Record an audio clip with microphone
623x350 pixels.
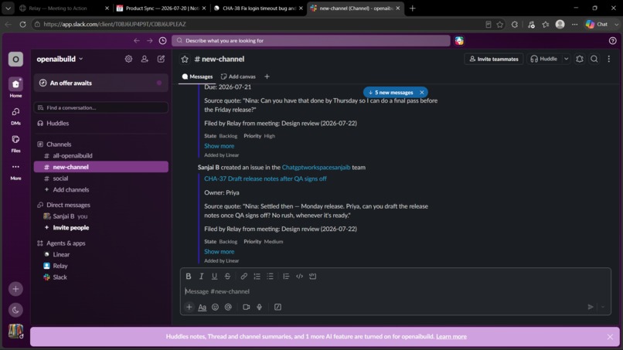tap(260, 307)
